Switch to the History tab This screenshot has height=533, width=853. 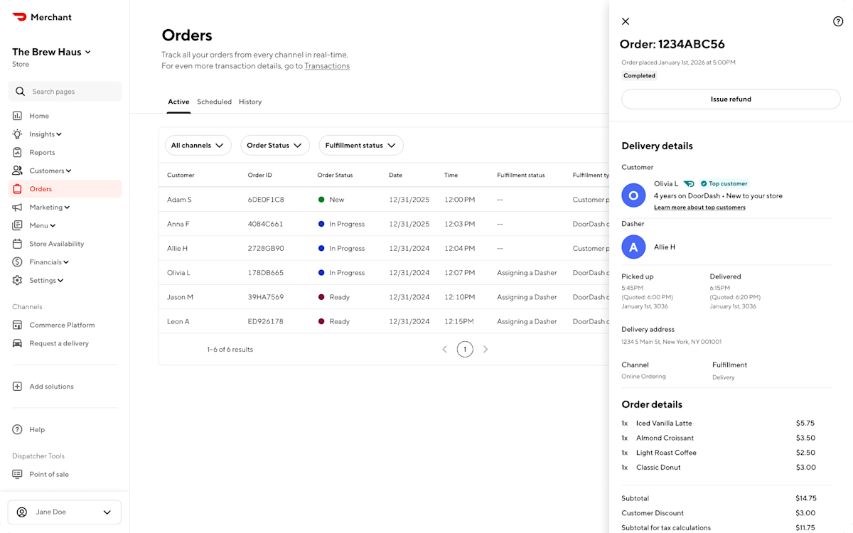tap(250, 102)
